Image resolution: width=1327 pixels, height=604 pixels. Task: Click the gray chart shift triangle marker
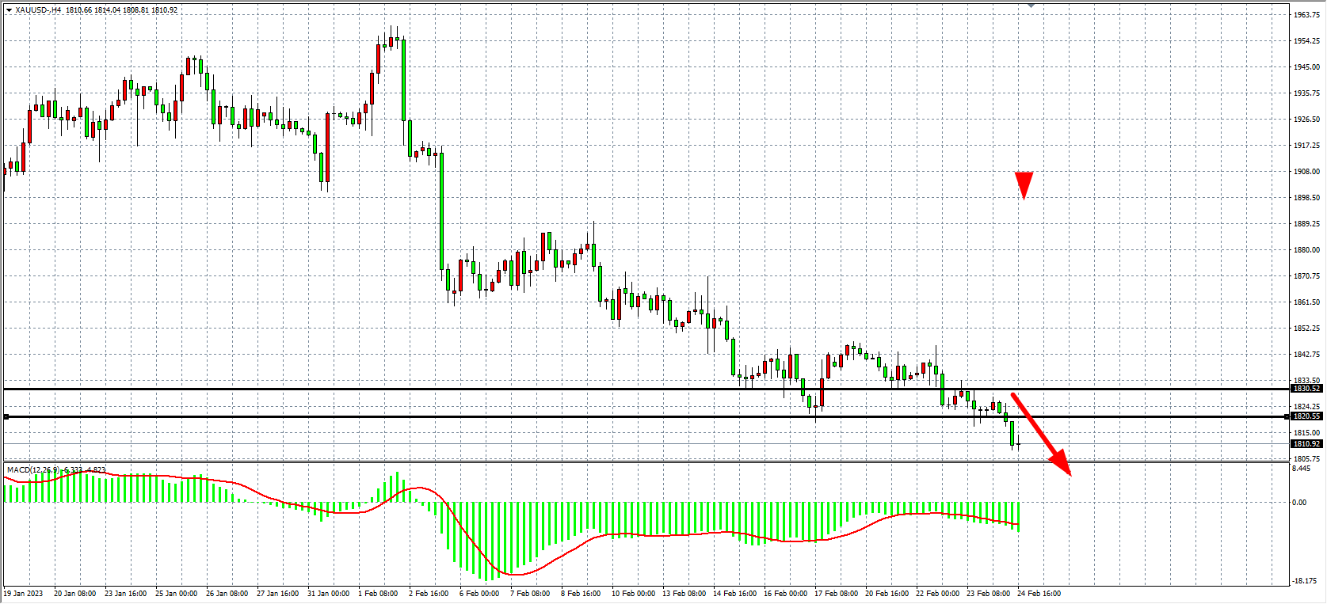tap(1031, 6)
